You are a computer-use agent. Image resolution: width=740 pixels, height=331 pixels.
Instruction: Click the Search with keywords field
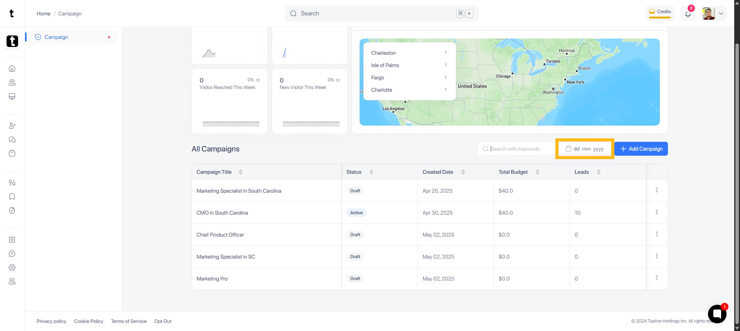[516, 149]
